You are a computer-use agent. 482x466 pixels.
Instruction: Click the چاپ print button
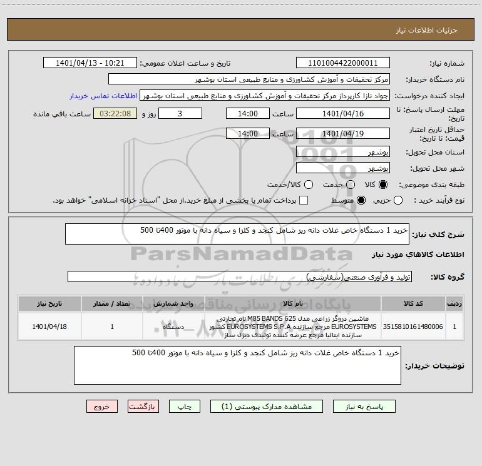(x=185, y=407)
